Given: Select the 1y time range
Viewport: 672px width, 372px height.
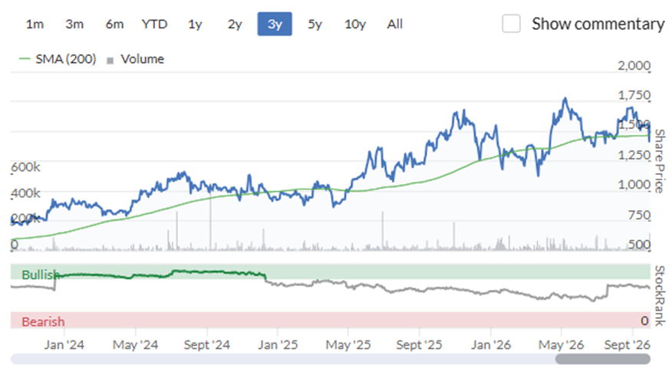Looking at the screenshot, I should point(195,24).
